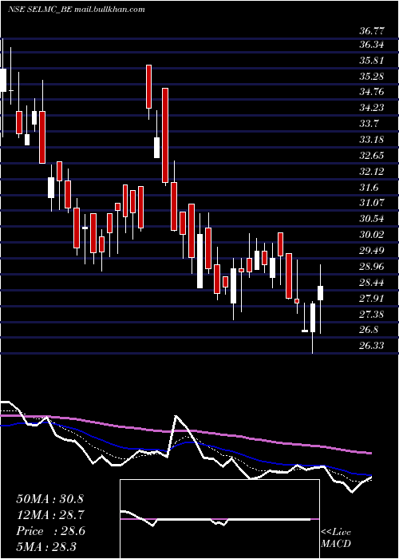The height and width of the screenshot is (559, 399).
Task: Click the 29.49 price level label
Action: click(372, 250)
